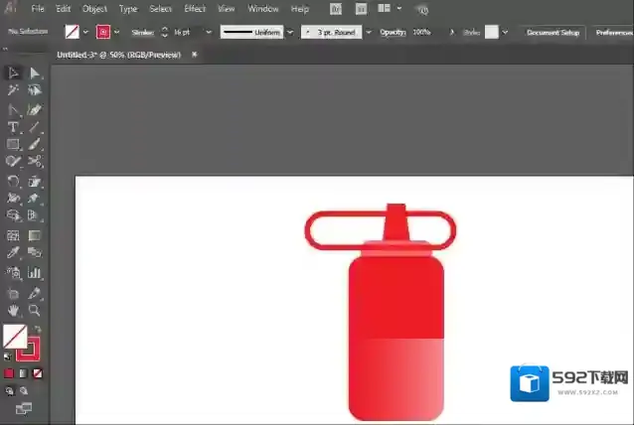Activate the Zoom magnifier tool
Screen dimensions: 634x425
point(35,311)
